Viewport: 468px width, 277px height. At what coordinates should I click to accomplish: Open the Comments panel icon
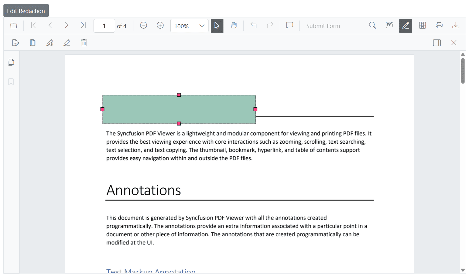click(x=289, y=25)
